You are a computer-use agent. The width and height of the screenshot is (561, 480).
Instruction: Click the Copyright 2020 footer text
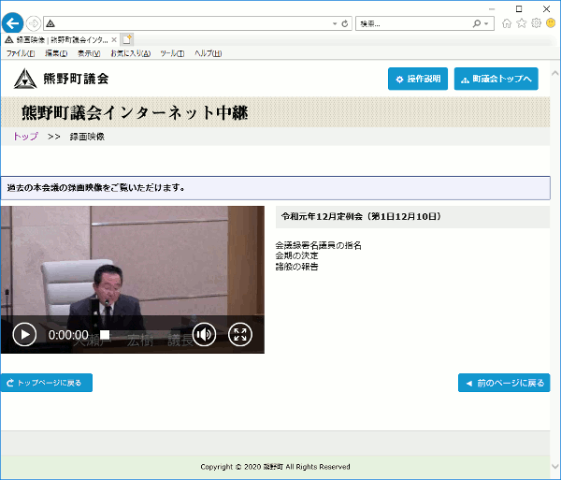275,467
